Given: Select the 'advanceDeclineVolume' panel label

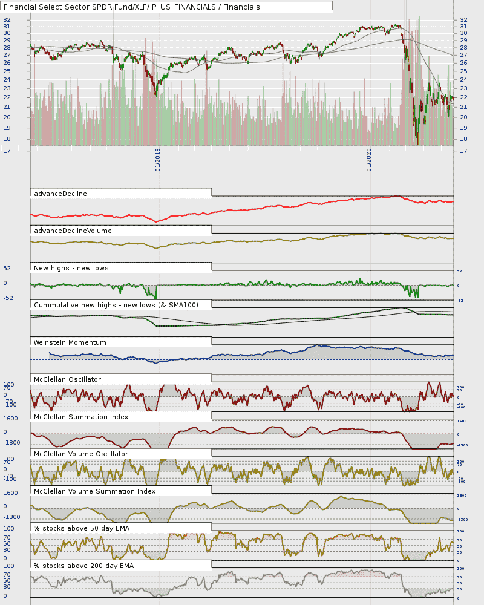Looking at the screenshot, I should (73, 231).
